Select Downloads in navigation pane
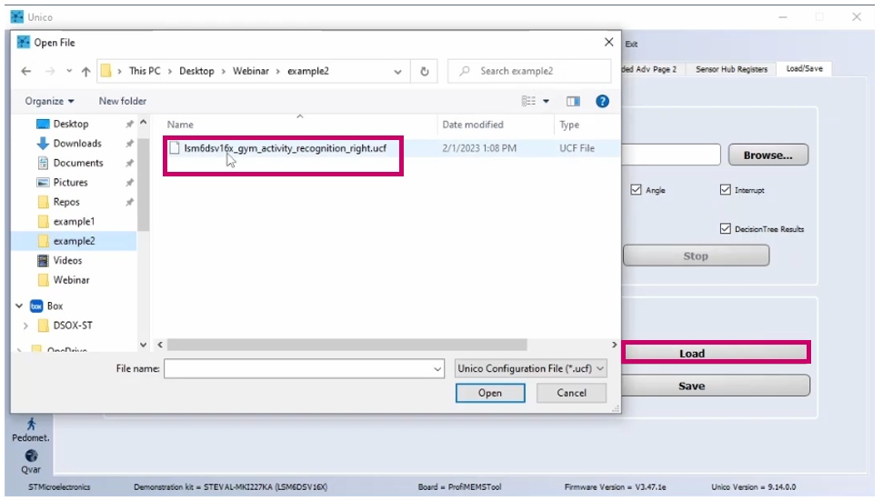The width and height of the screenshot is (883, 501). point(77,144)
